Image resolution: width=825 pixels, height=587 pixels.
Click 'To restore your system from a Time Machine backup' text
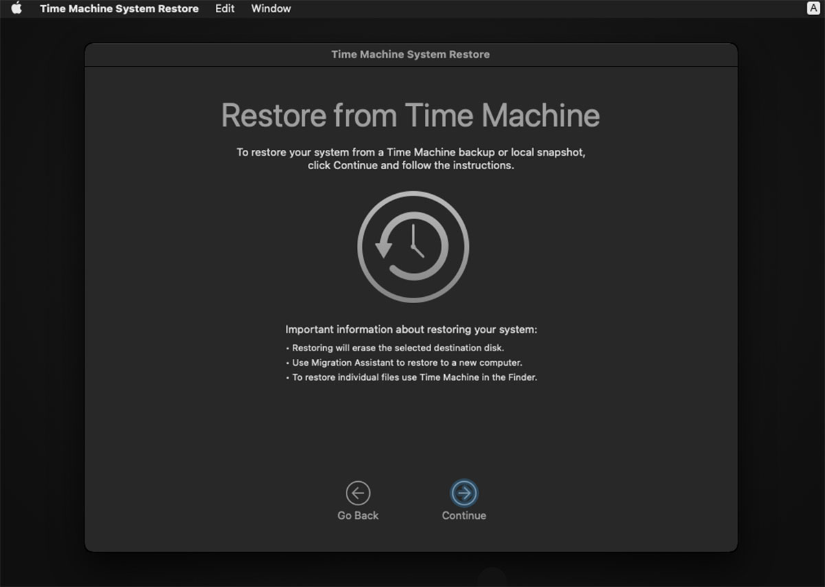pyautogui.click(x=411, y=152)
